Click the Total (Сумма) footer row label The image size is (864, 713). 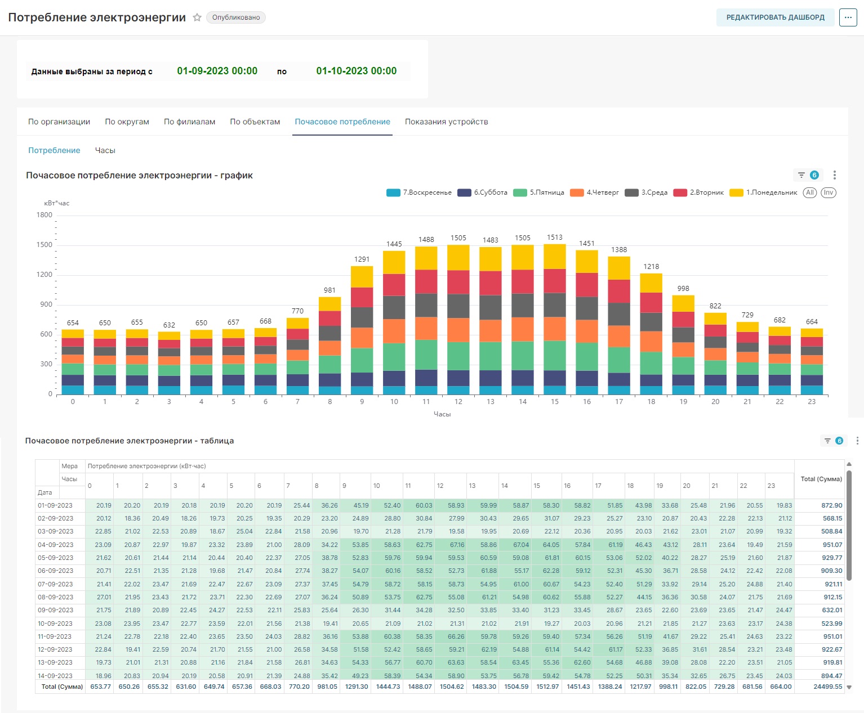[x=62, y=687]
